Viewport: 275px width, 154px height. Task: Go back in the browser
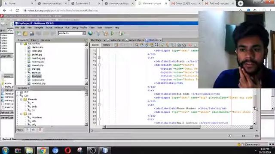4,10
